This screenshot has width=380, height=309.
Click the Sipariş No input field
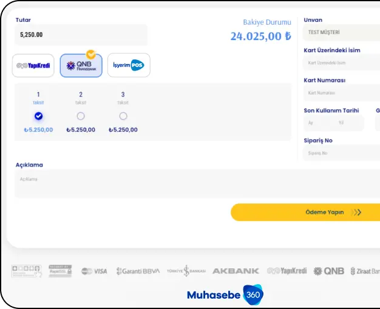click(x=342, y=153)
